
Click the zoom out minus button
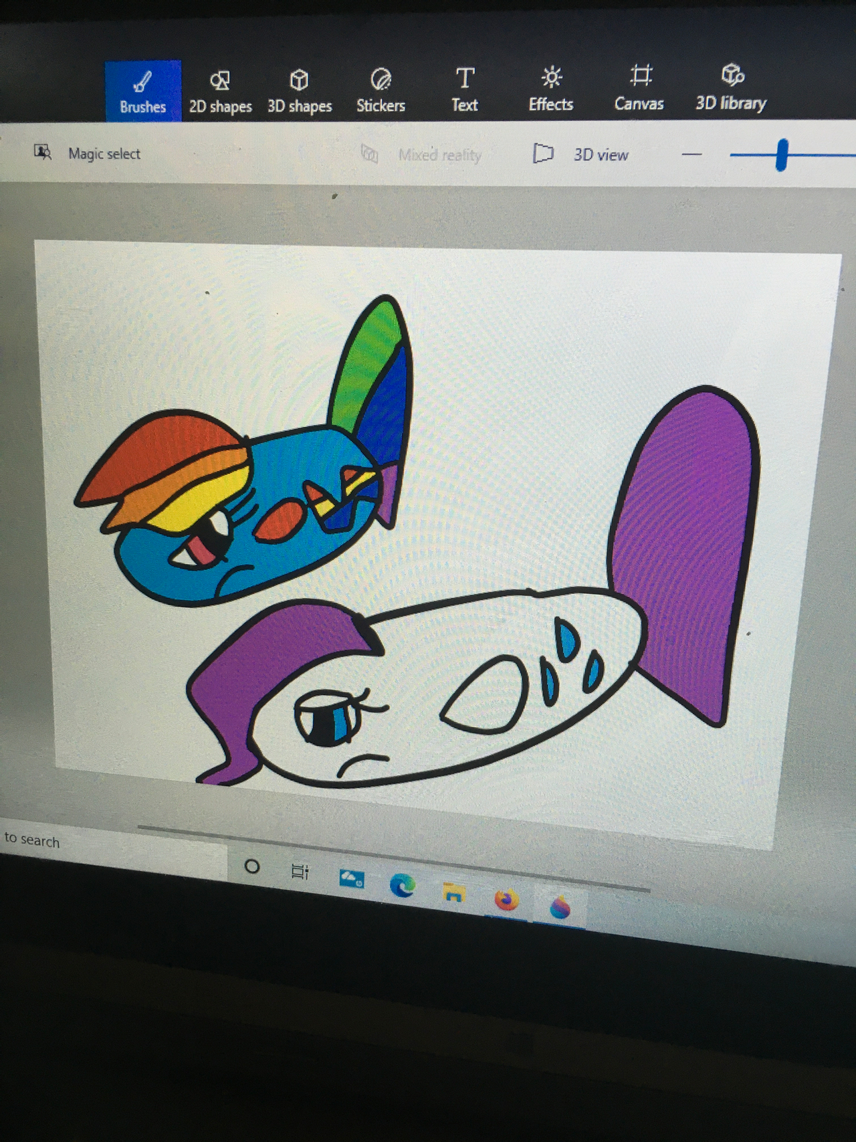(x=692, y=155)
